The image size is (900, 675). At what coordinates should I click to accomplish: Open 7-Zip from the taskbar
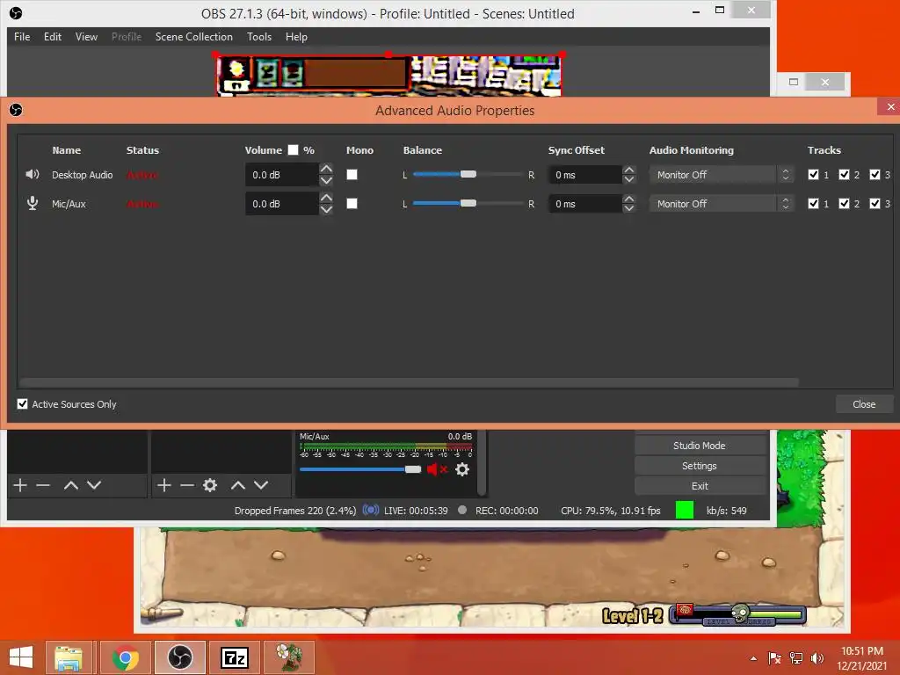[234, 657]
